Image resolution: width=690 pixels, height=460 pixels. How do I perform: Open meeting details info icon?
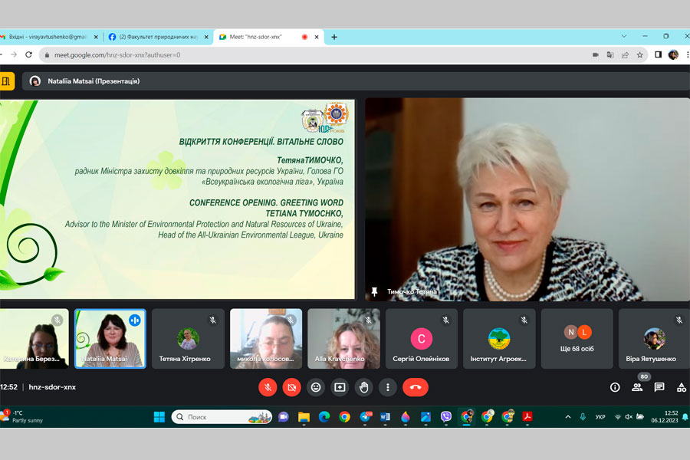615,387
